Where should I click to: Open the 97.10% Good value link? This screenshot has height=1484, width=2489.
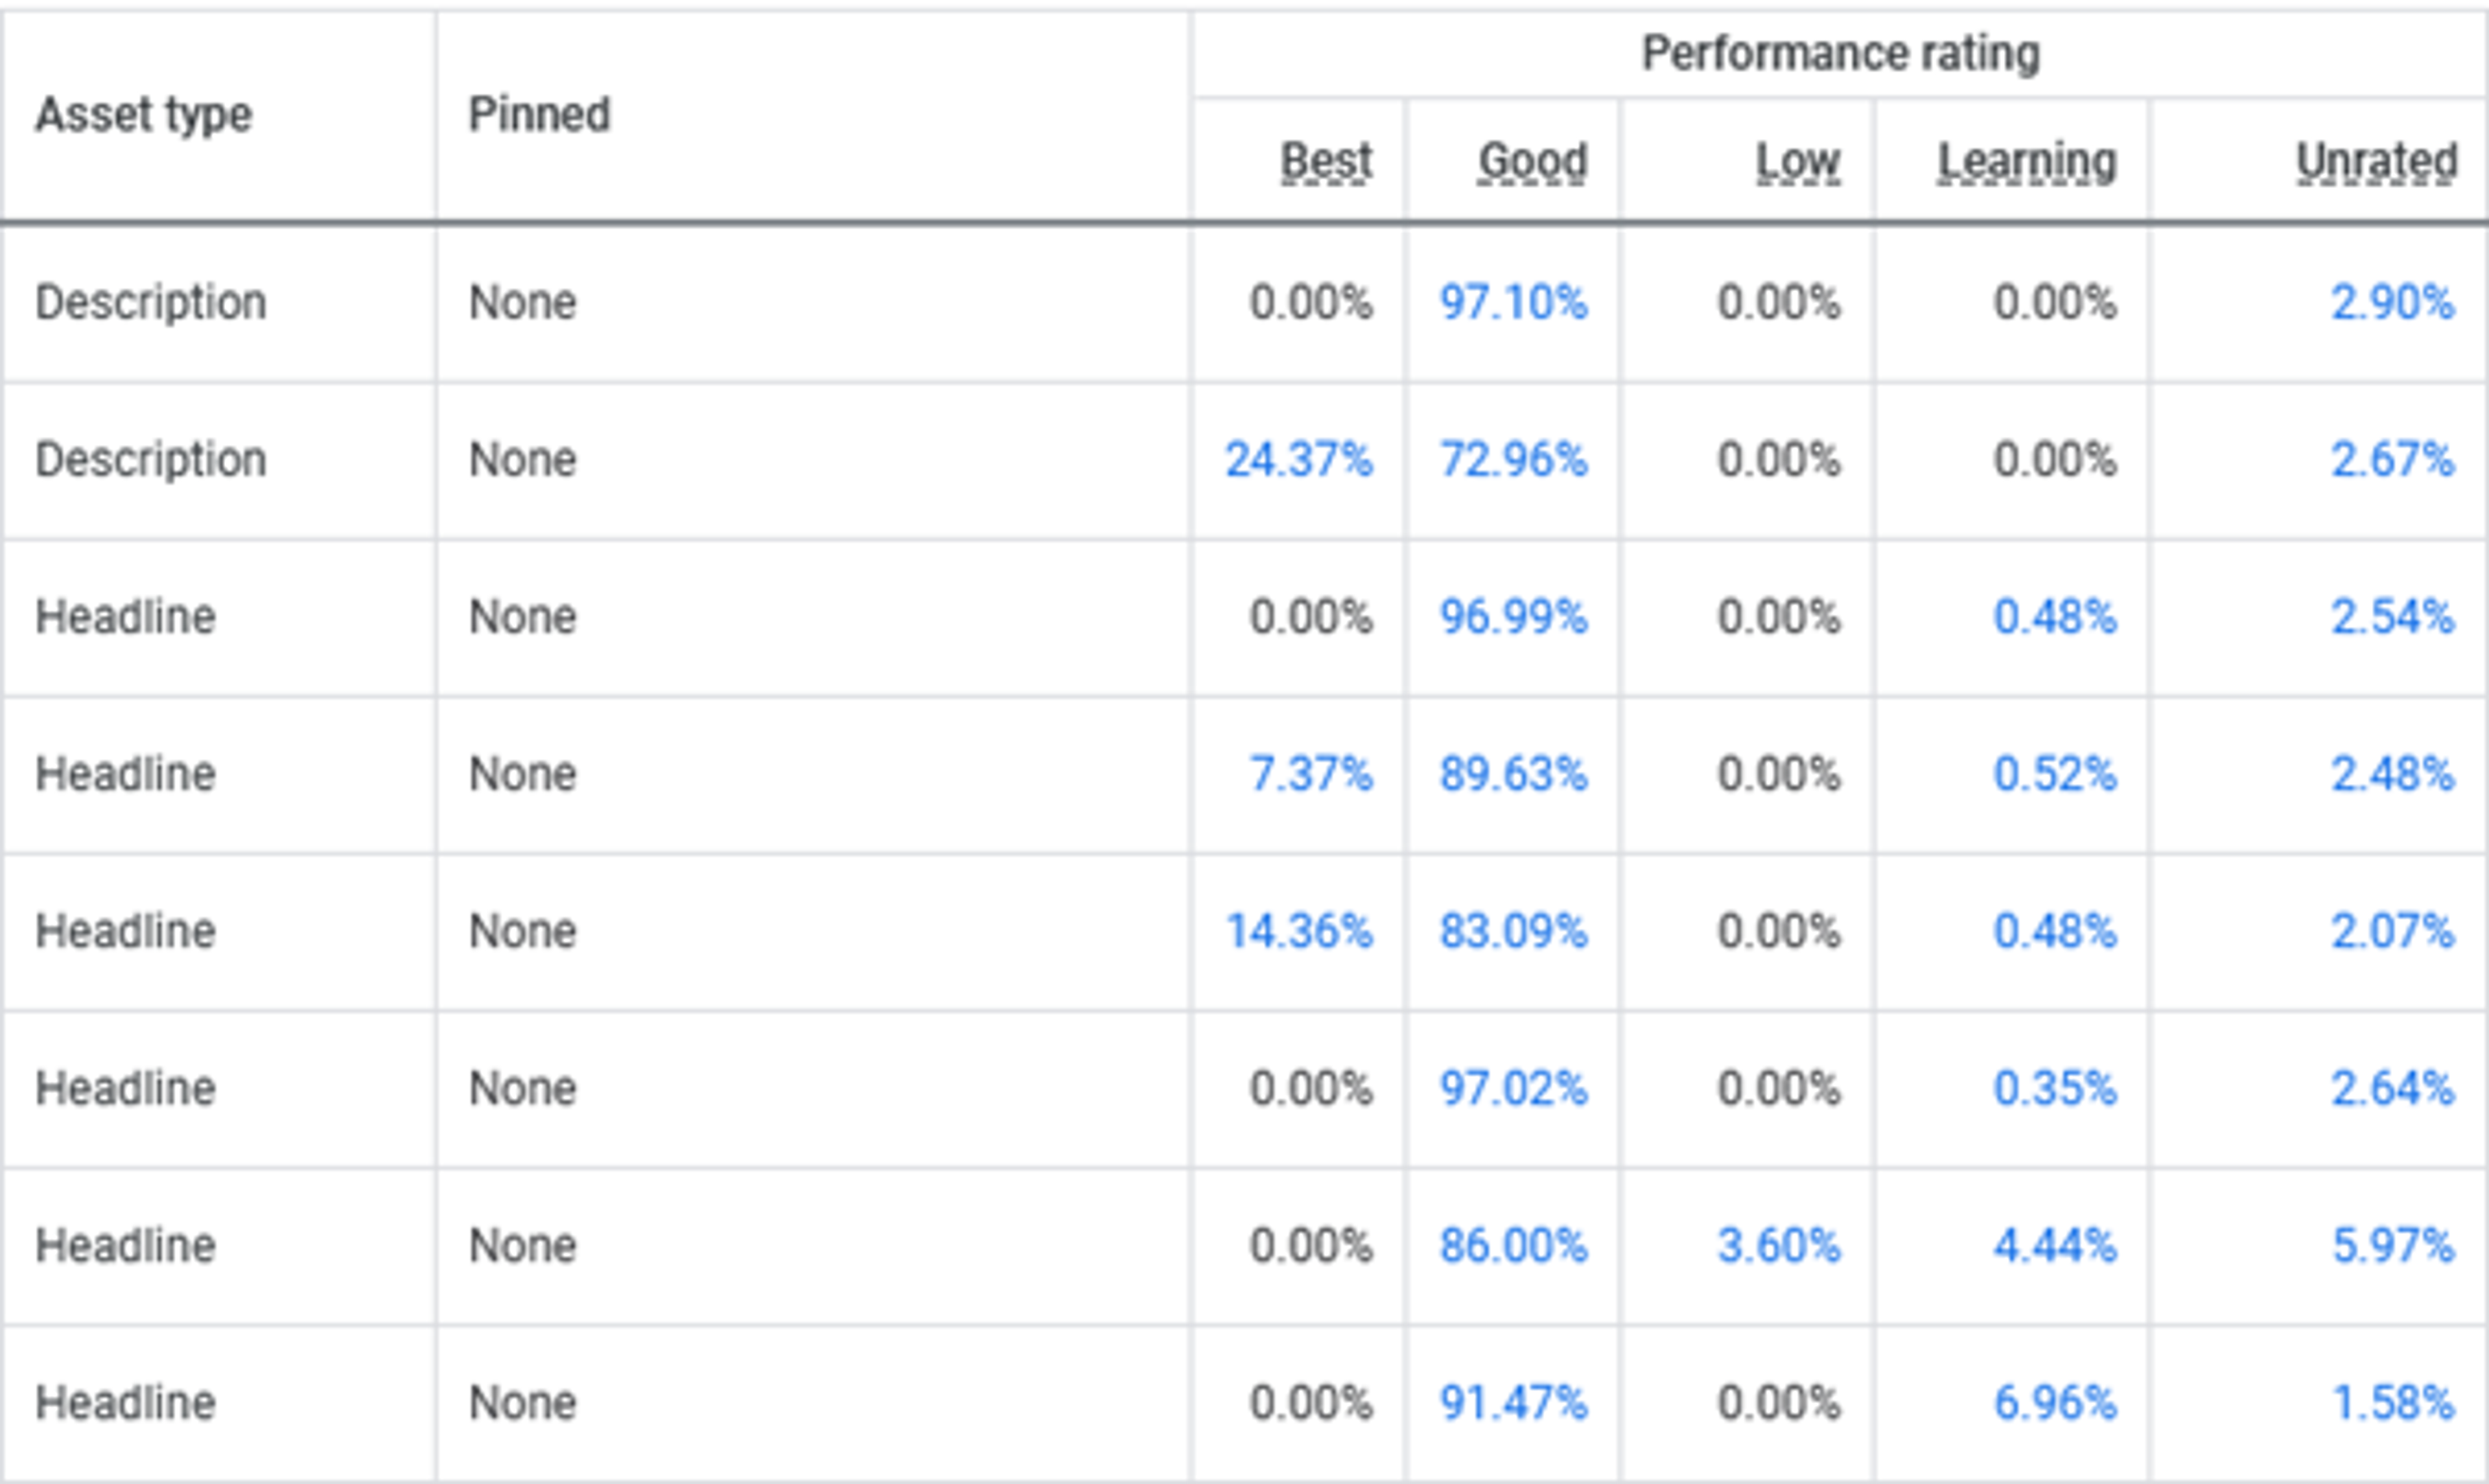pyautogui.click(x=1513, y=302)
